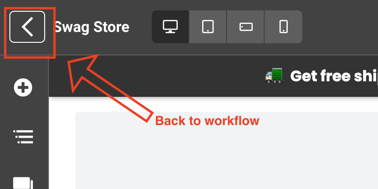378x189 pixels.
Task: Click empty top toolbar area right of devices
Action: 340,27
